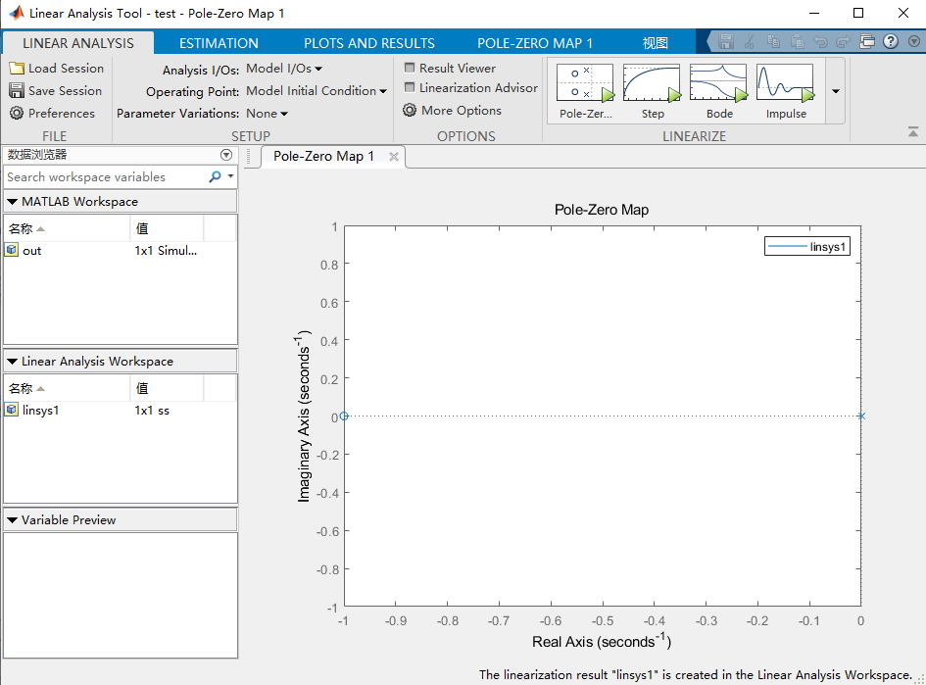Screen dimensions: 926x685
Task: Select the out variable icon
Action: point(12,250)
